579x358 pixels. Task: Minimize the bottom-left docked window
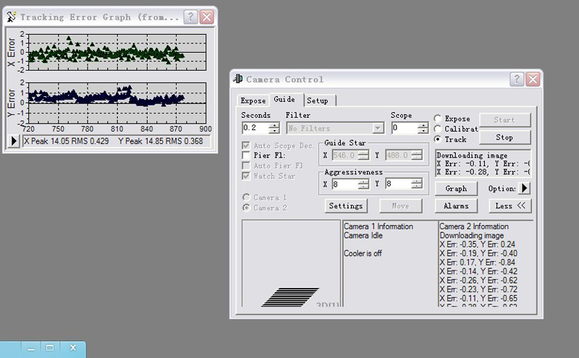[31, 349]
